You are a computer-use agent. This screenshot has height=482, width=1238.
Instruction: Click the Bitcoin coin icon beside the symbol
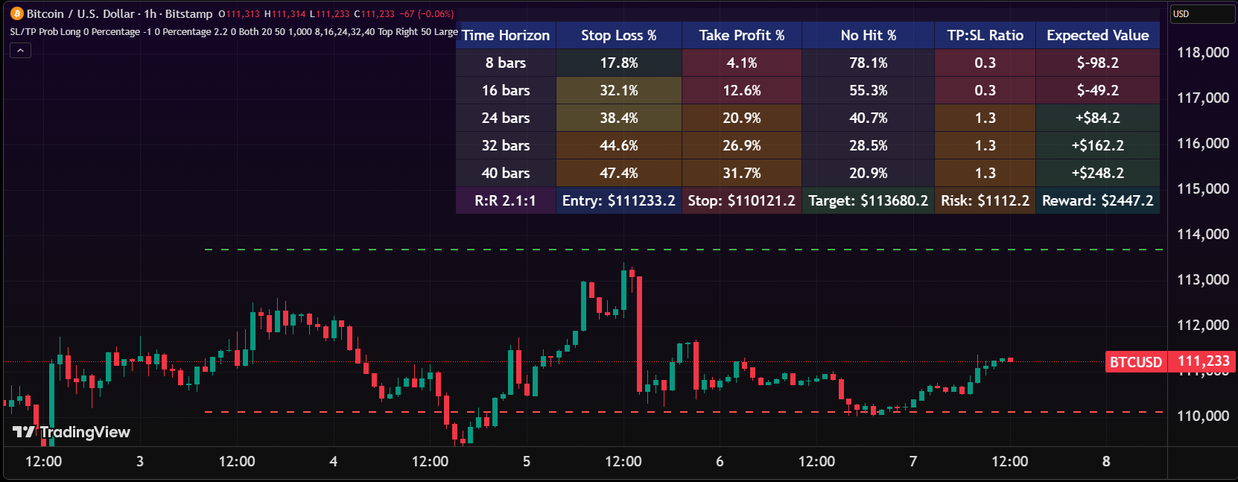[x=16, y=13]
